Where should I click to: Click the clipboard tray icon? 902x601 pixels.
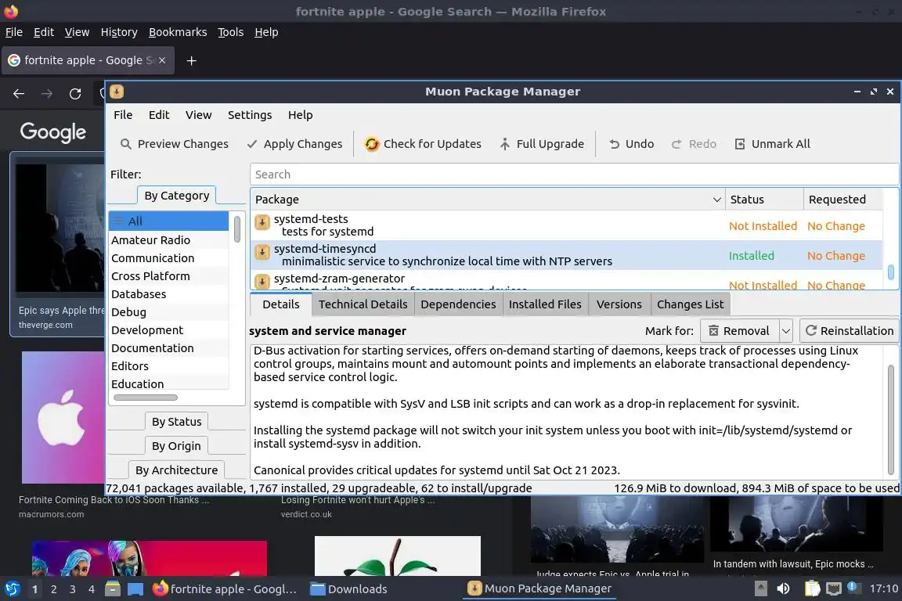(x=812, y=589)
